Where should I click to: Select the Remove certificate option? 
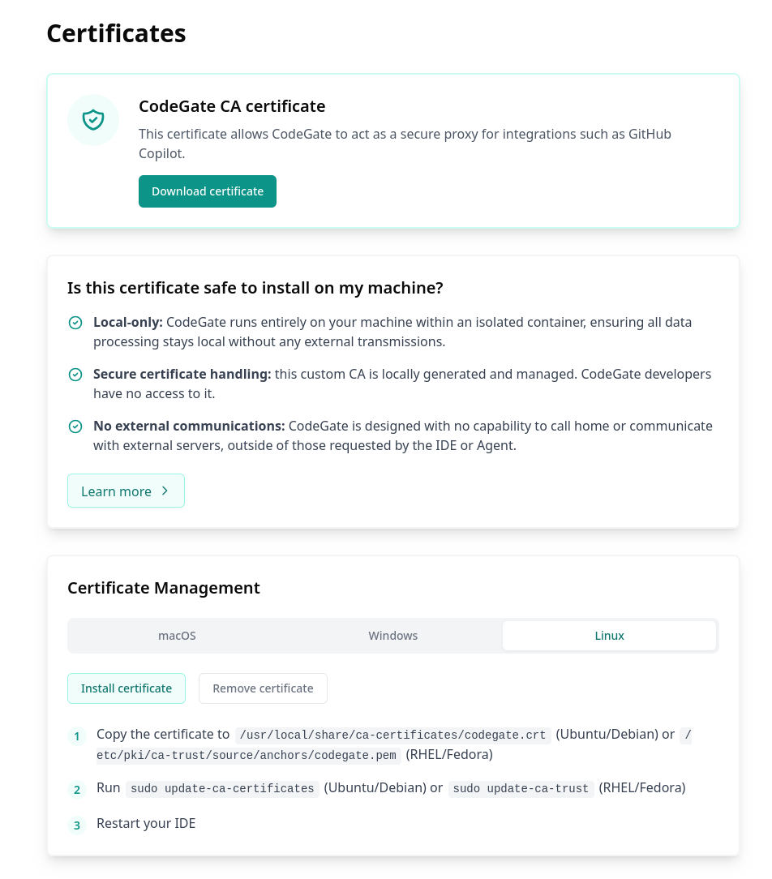point(263,688)
